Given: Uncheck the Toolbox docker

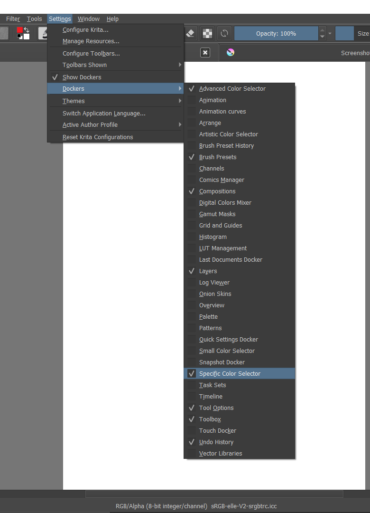Looking at the screenshot, I should (x=239, y=419).
